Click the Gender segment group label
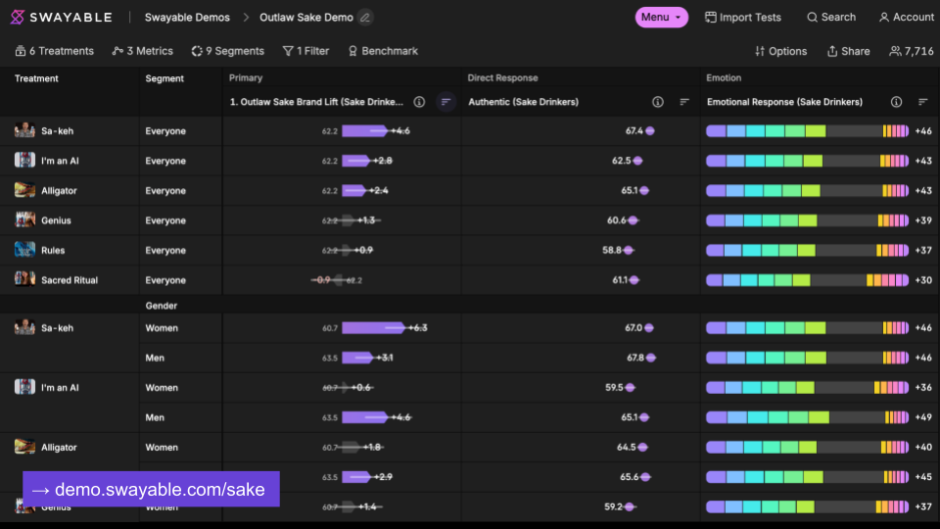 (161, 306)
